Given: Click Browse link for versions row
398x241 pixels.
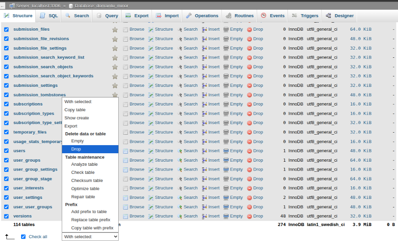Looking at the screenshot, I should tap(137, 216).
